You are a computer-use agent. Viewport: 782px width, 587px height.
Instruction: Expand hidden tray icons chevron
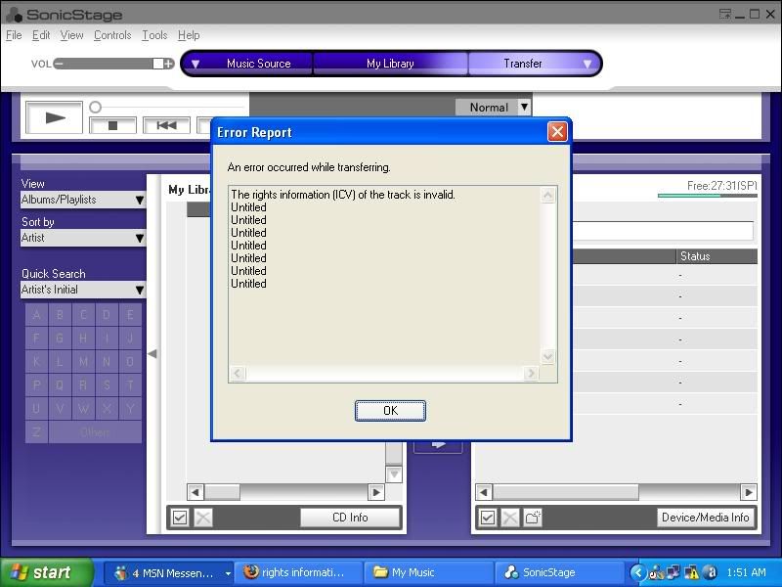638,572
